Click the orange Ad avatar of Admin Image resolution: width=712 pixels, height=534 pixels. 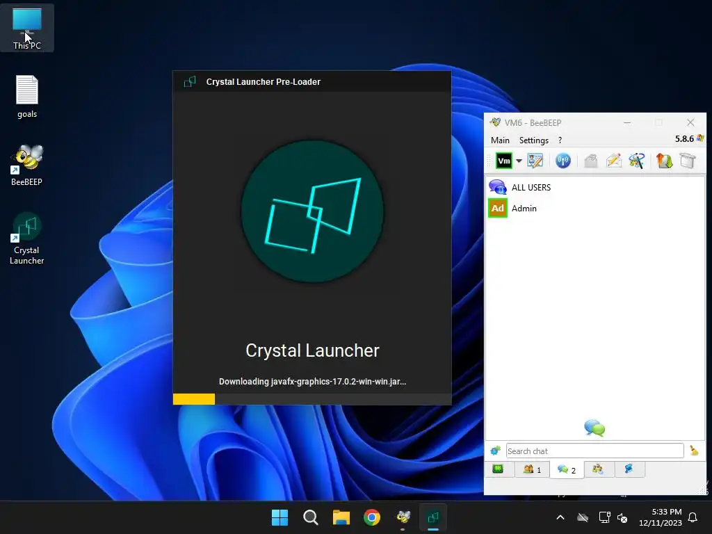(498, 209)
